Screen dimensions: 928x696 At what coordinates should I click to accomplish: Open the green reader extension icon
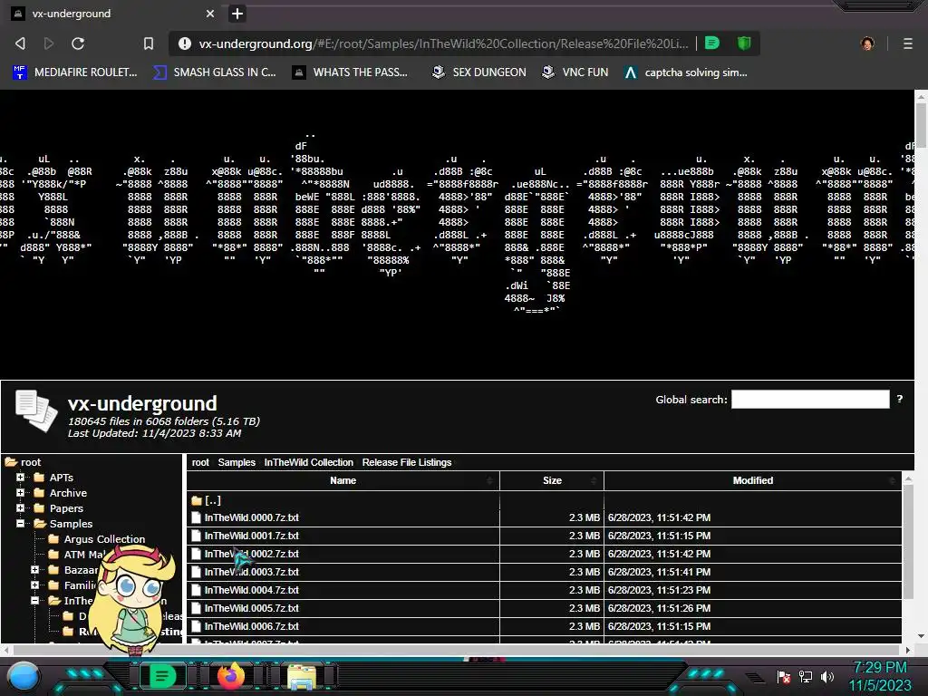(x=712, y=43)
